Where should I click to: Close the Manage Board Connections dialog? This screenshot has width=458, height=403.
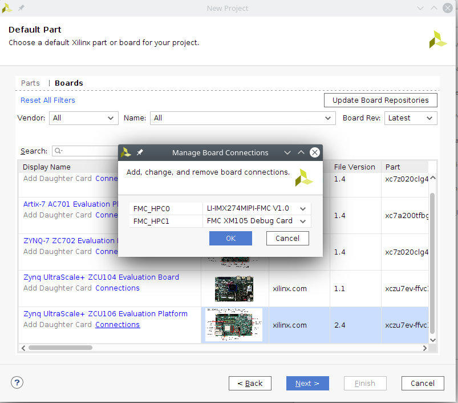coord(315,152)
